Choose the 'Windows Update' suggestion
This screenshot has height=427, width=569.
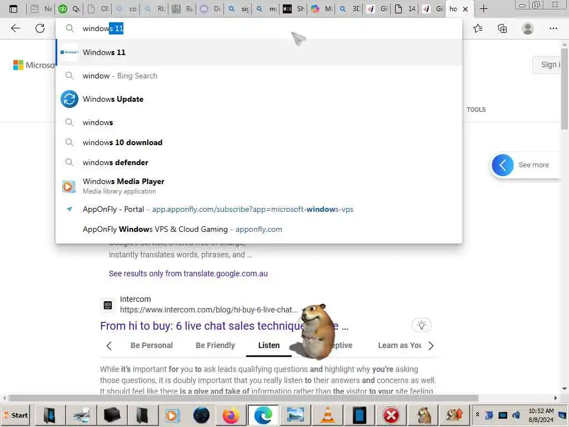click(x=259, y=99)
